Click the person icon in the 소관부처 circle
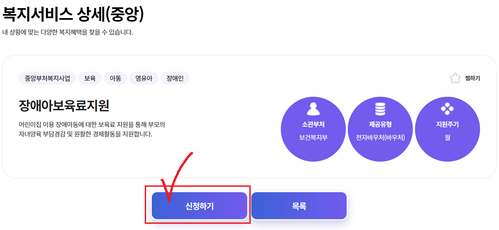Image resolution: width=499 pixels, height=230 pixels. [x=313, y=109]
